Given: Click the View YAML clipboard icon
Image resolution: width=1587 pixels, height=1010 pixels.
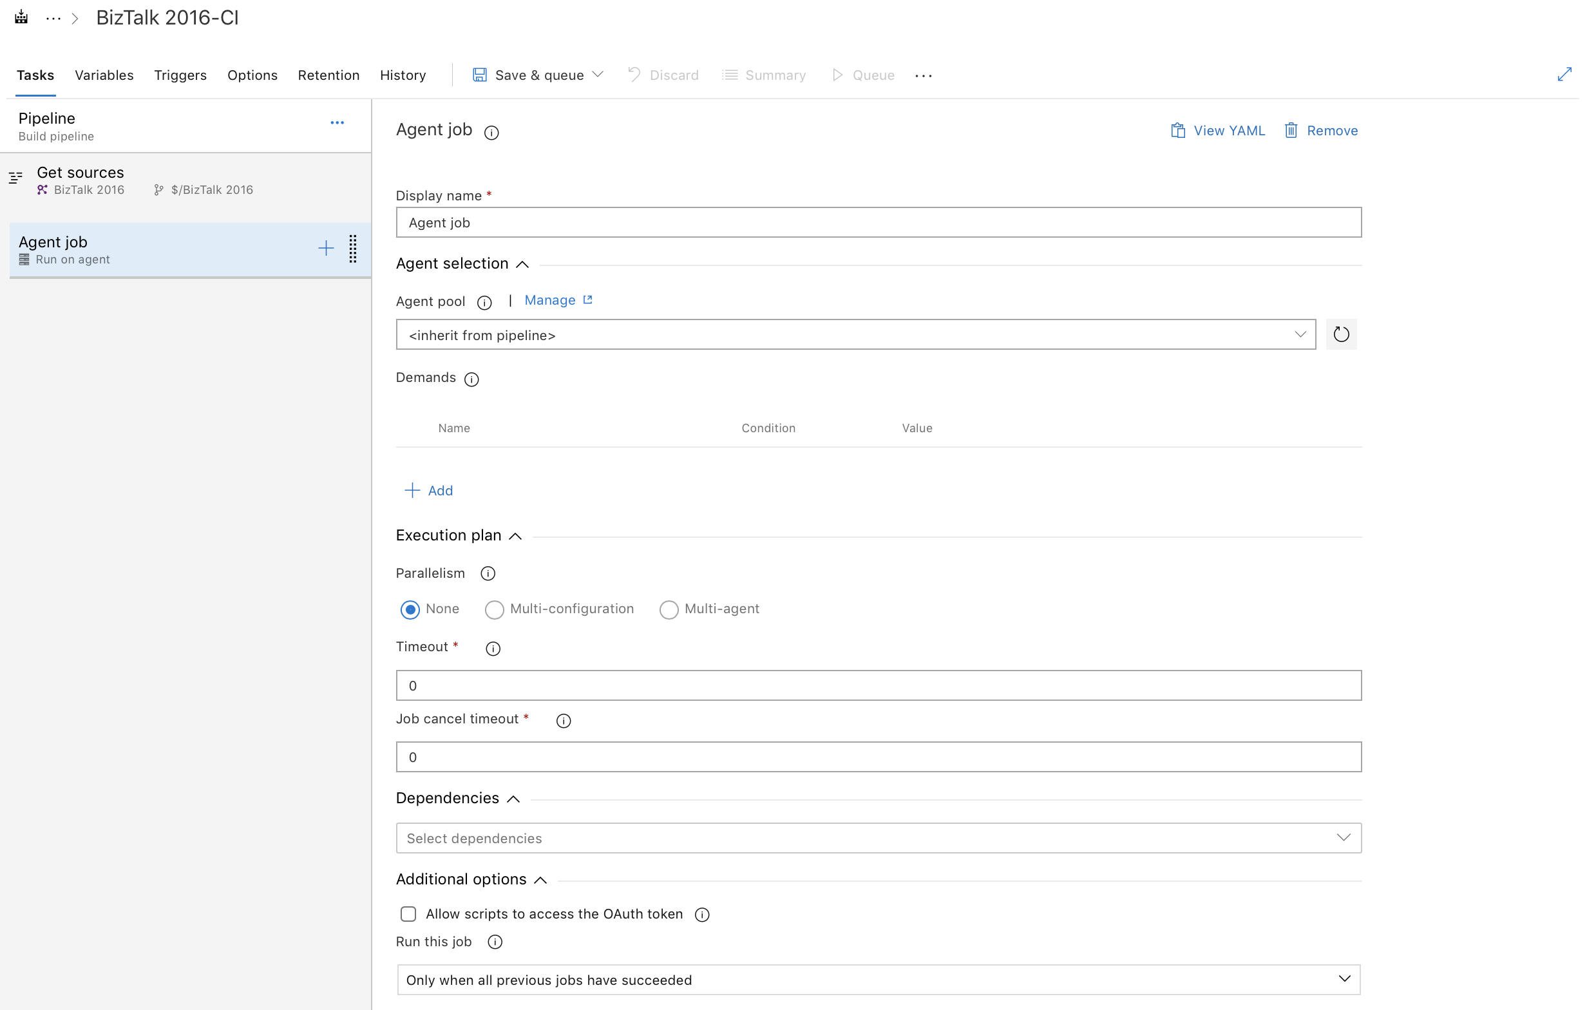Looking at the screenshot, I should [x=1178, y=131].
